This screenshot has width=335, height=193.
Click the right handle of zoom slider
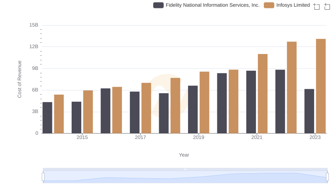point(327,177)
